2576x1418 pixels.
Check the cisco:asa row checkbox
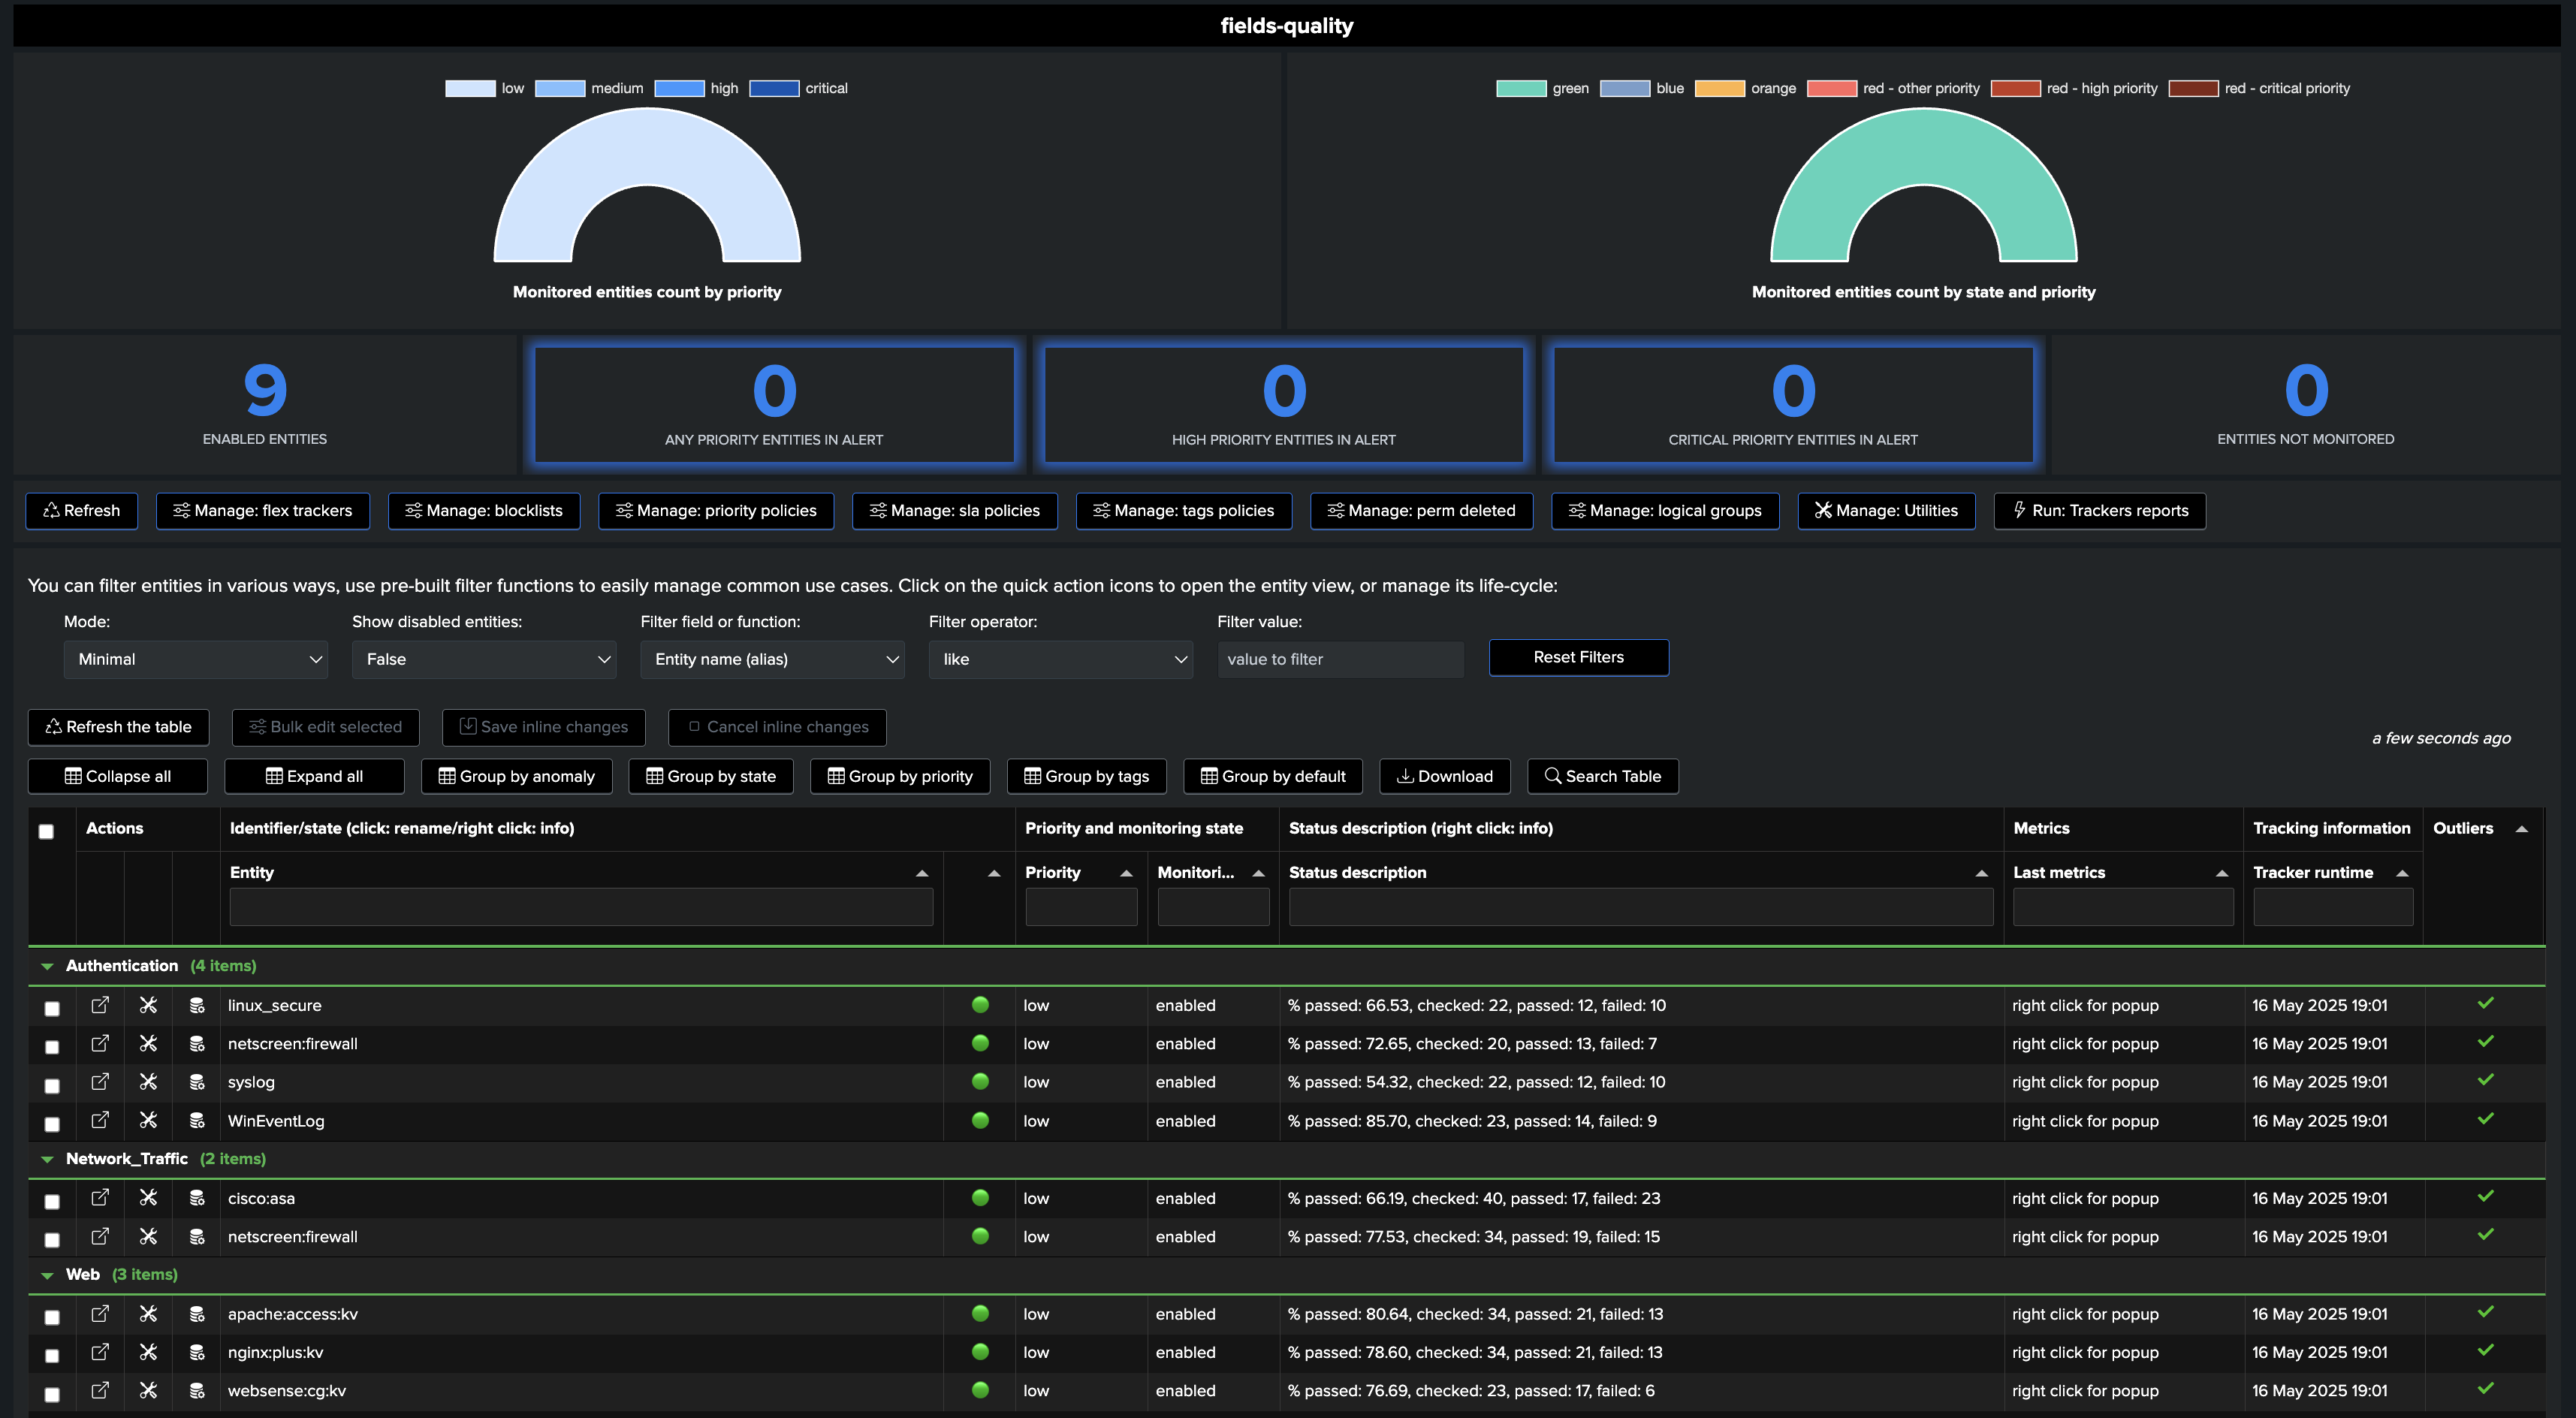click(52, 1201)
